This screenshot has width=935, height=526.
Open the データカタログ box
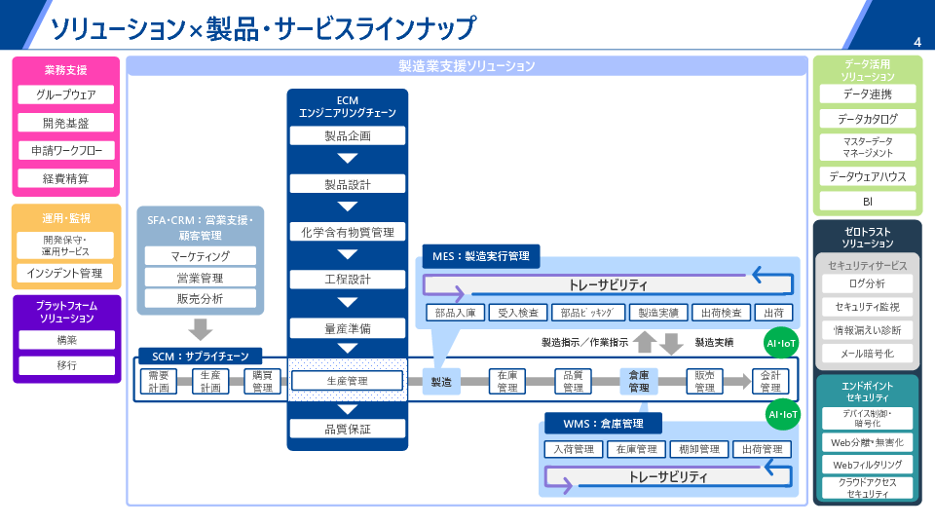click(867, 119)
